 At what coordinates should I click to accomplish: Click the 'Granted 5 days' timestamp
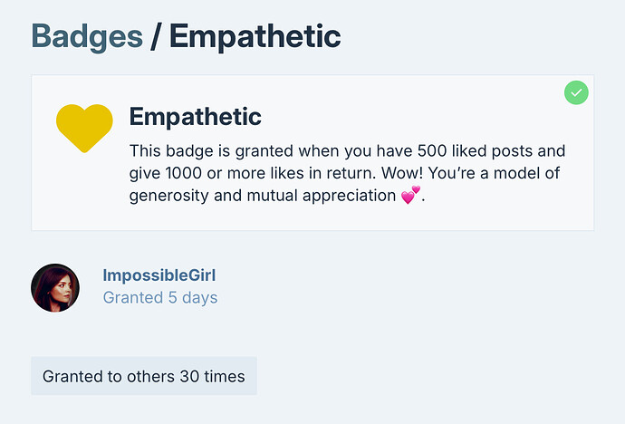point(160,298)
